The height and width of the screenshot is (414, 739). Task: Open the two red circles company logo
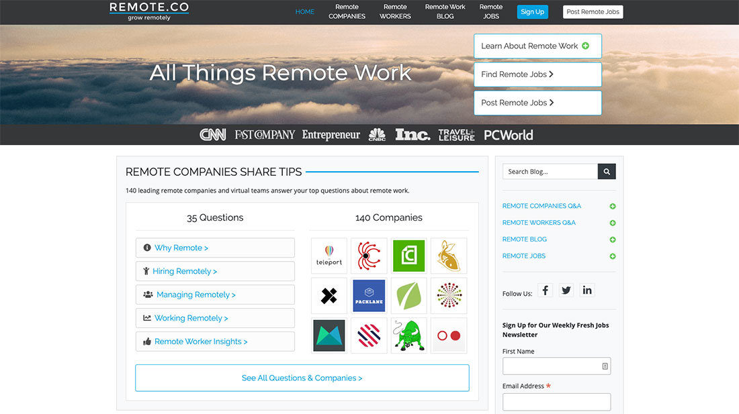coord(449,335)
